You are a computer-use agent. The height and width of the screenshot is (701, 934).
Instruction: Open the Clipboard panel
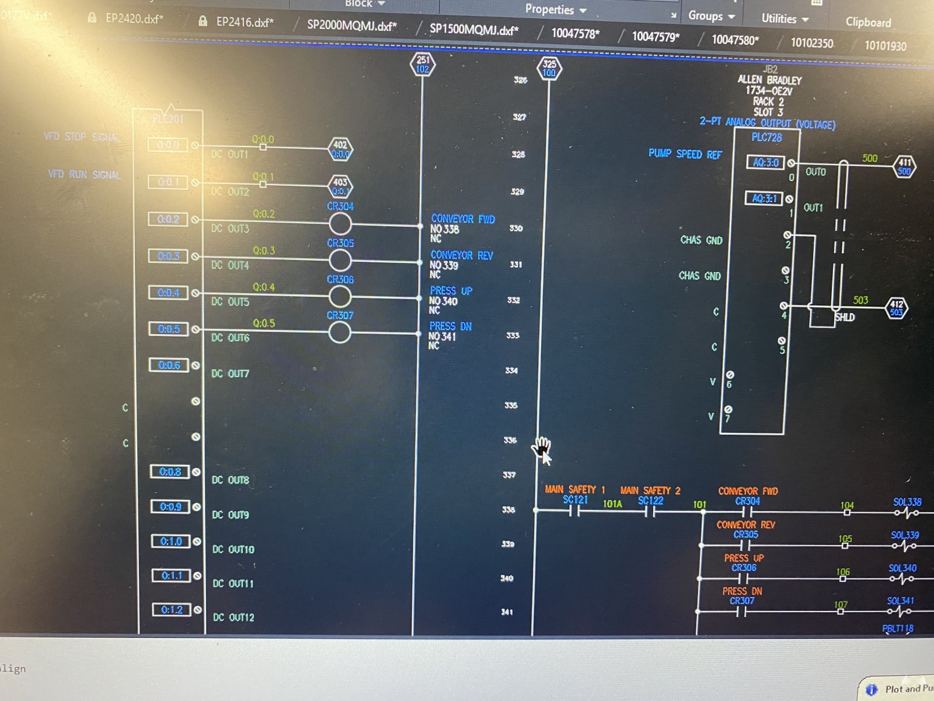(868, 22)
